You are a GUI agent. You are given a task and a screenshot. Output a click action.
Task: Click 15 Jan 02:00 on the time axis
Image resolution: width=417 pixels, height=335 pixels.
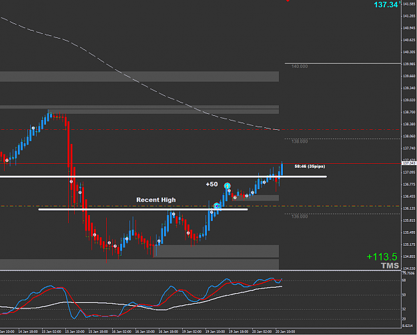pyautogui.click(x=51, y=332)
